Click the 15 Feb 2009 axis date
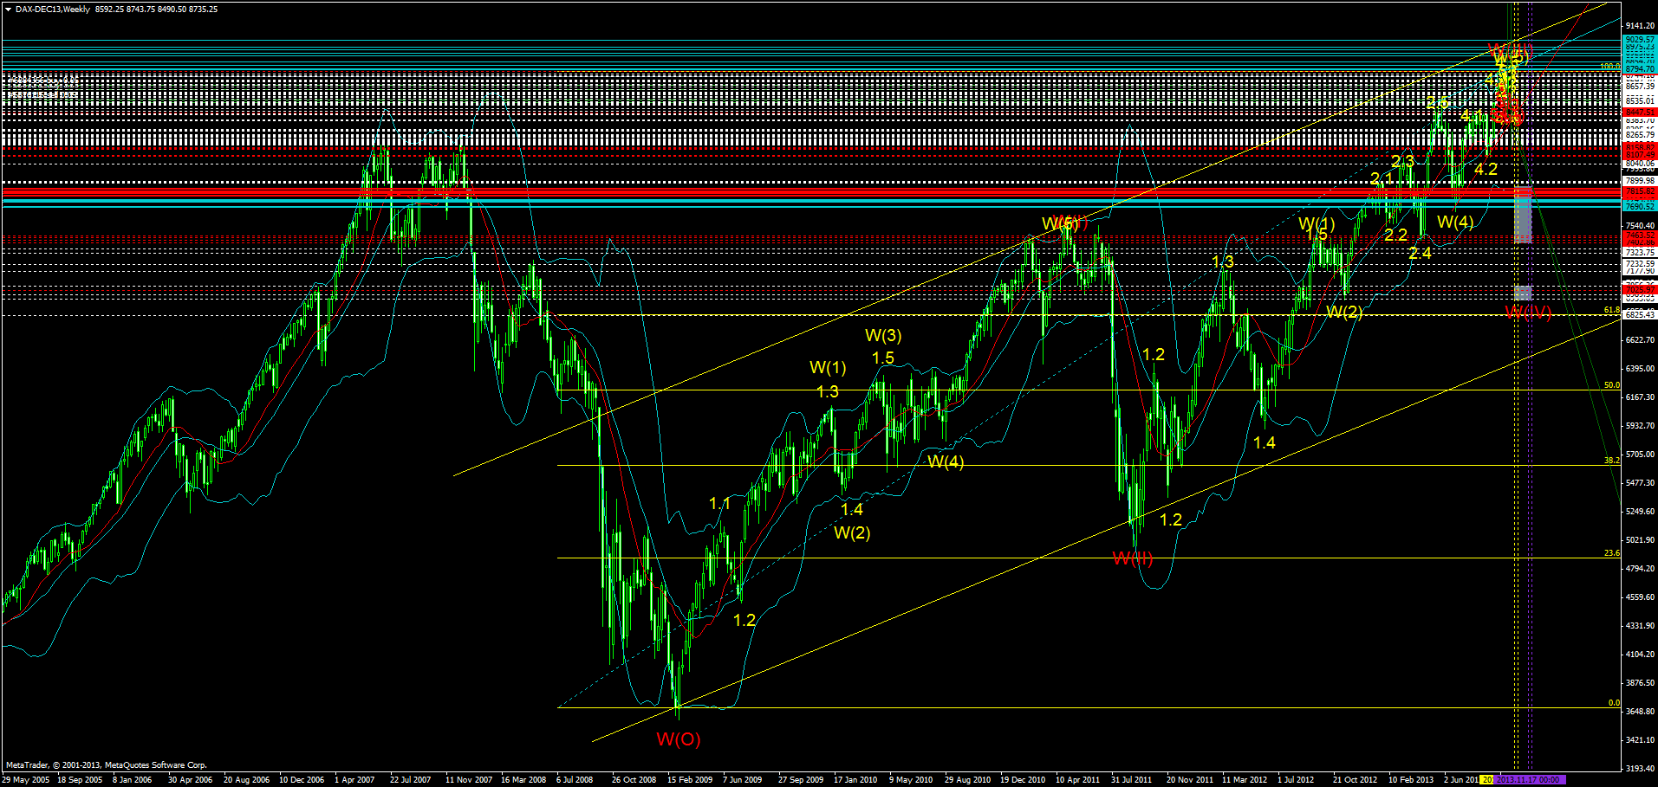The height and width of the screenshot is (787, 1658). pyautogui.click(x=689, y=779)
